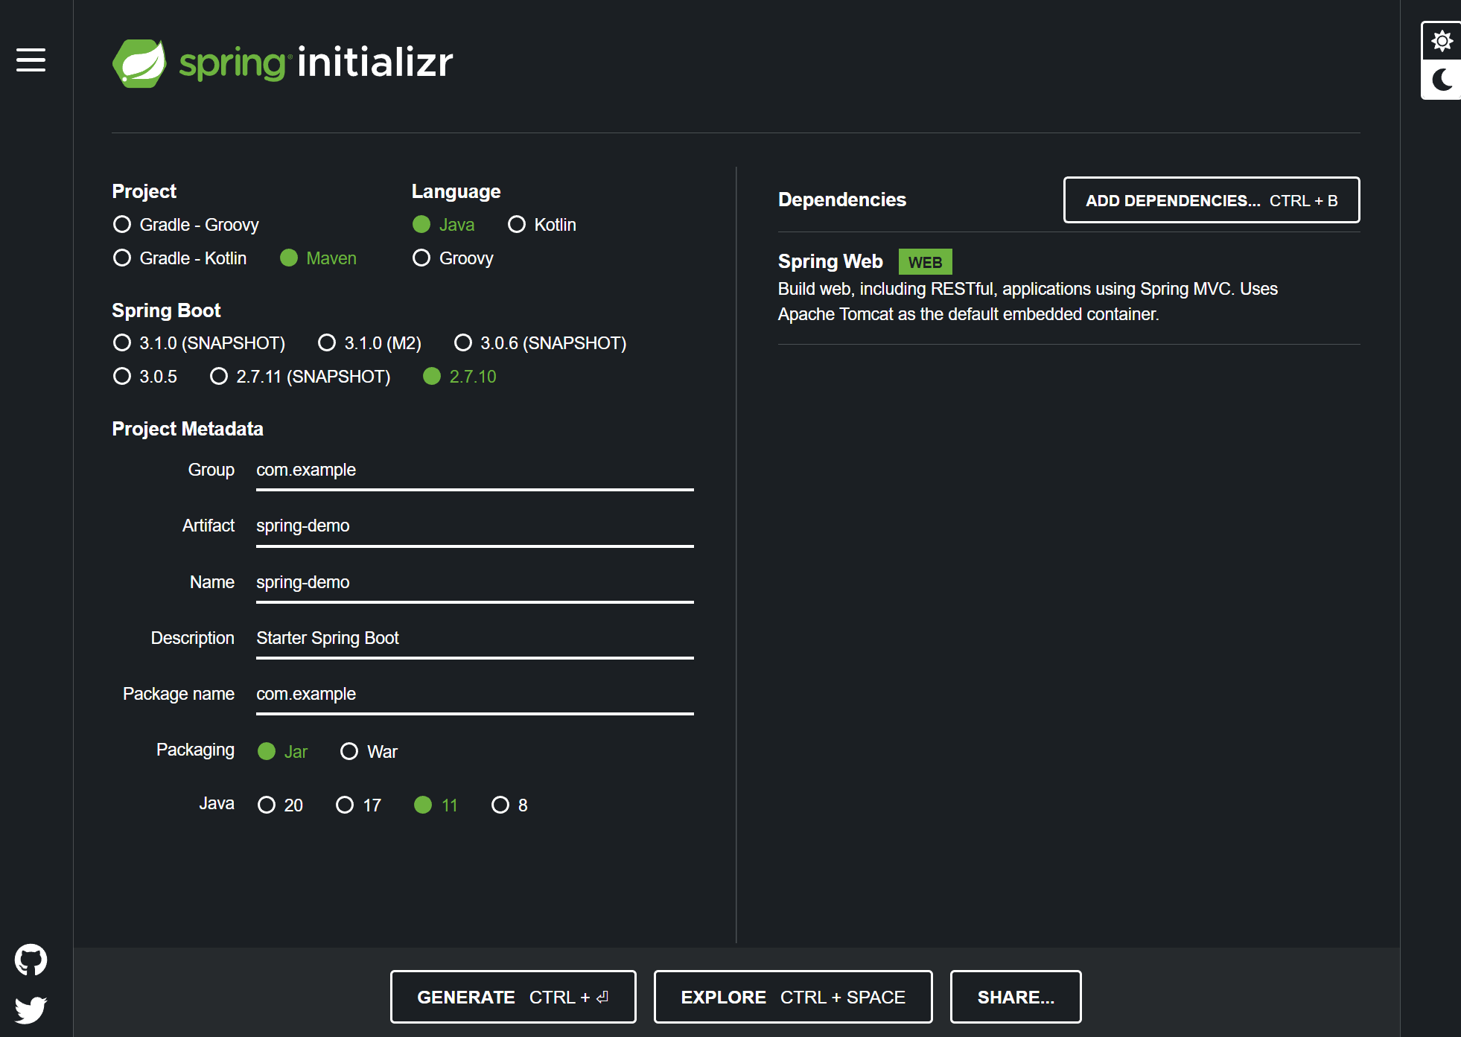Open the hamburger side menu
The height and width of the screenshot is (1037, 1461).
[31, 60]
